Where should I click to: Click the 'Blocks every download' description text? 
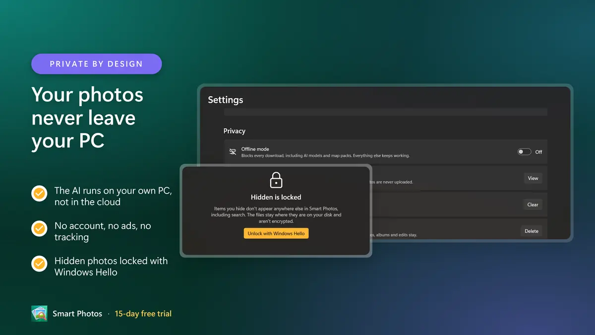pos(325,156)
